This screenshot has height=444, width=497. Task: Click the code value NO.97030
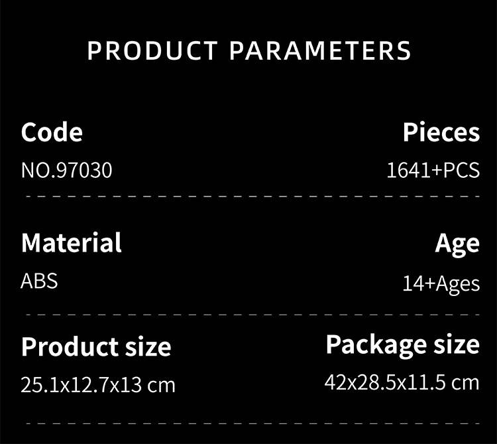point(66,171)
